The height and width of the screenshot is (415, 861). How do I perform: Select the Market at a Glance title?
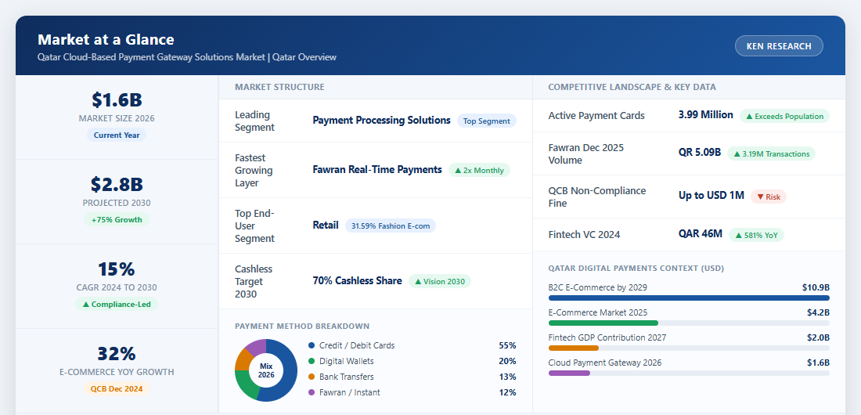pos(106,40)
